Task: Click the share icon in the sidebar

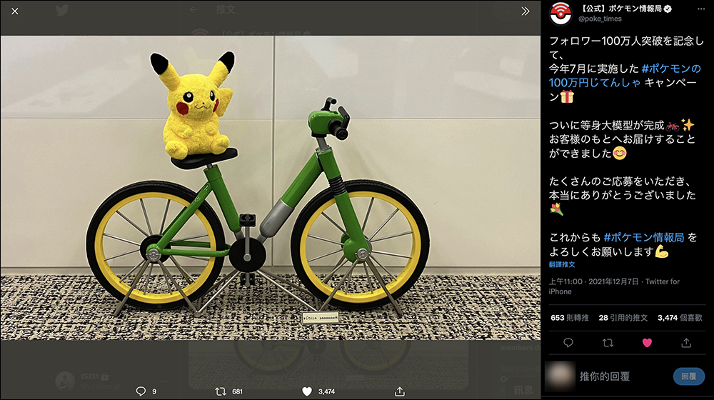Action: [687, 343]
